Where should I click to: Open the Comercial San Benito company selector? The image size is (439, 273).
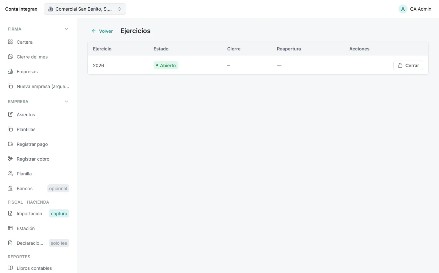tap(85, 9)
